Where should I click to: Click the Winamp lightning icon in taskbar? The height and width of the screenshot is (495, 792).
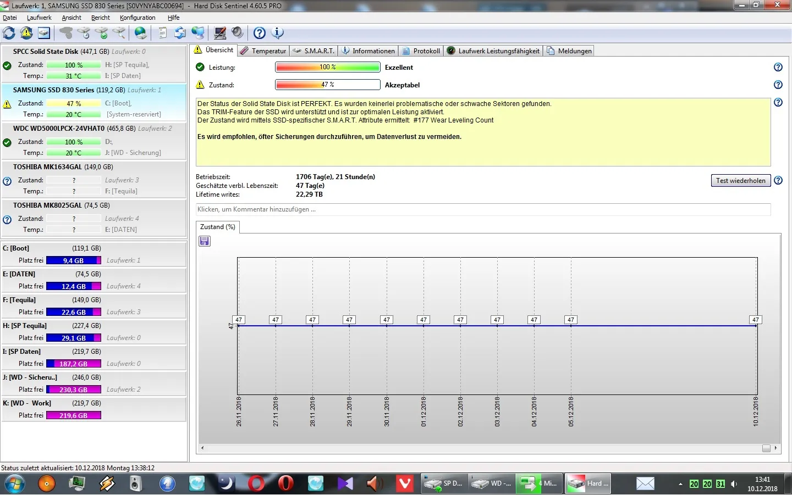[x=107, y=483]
